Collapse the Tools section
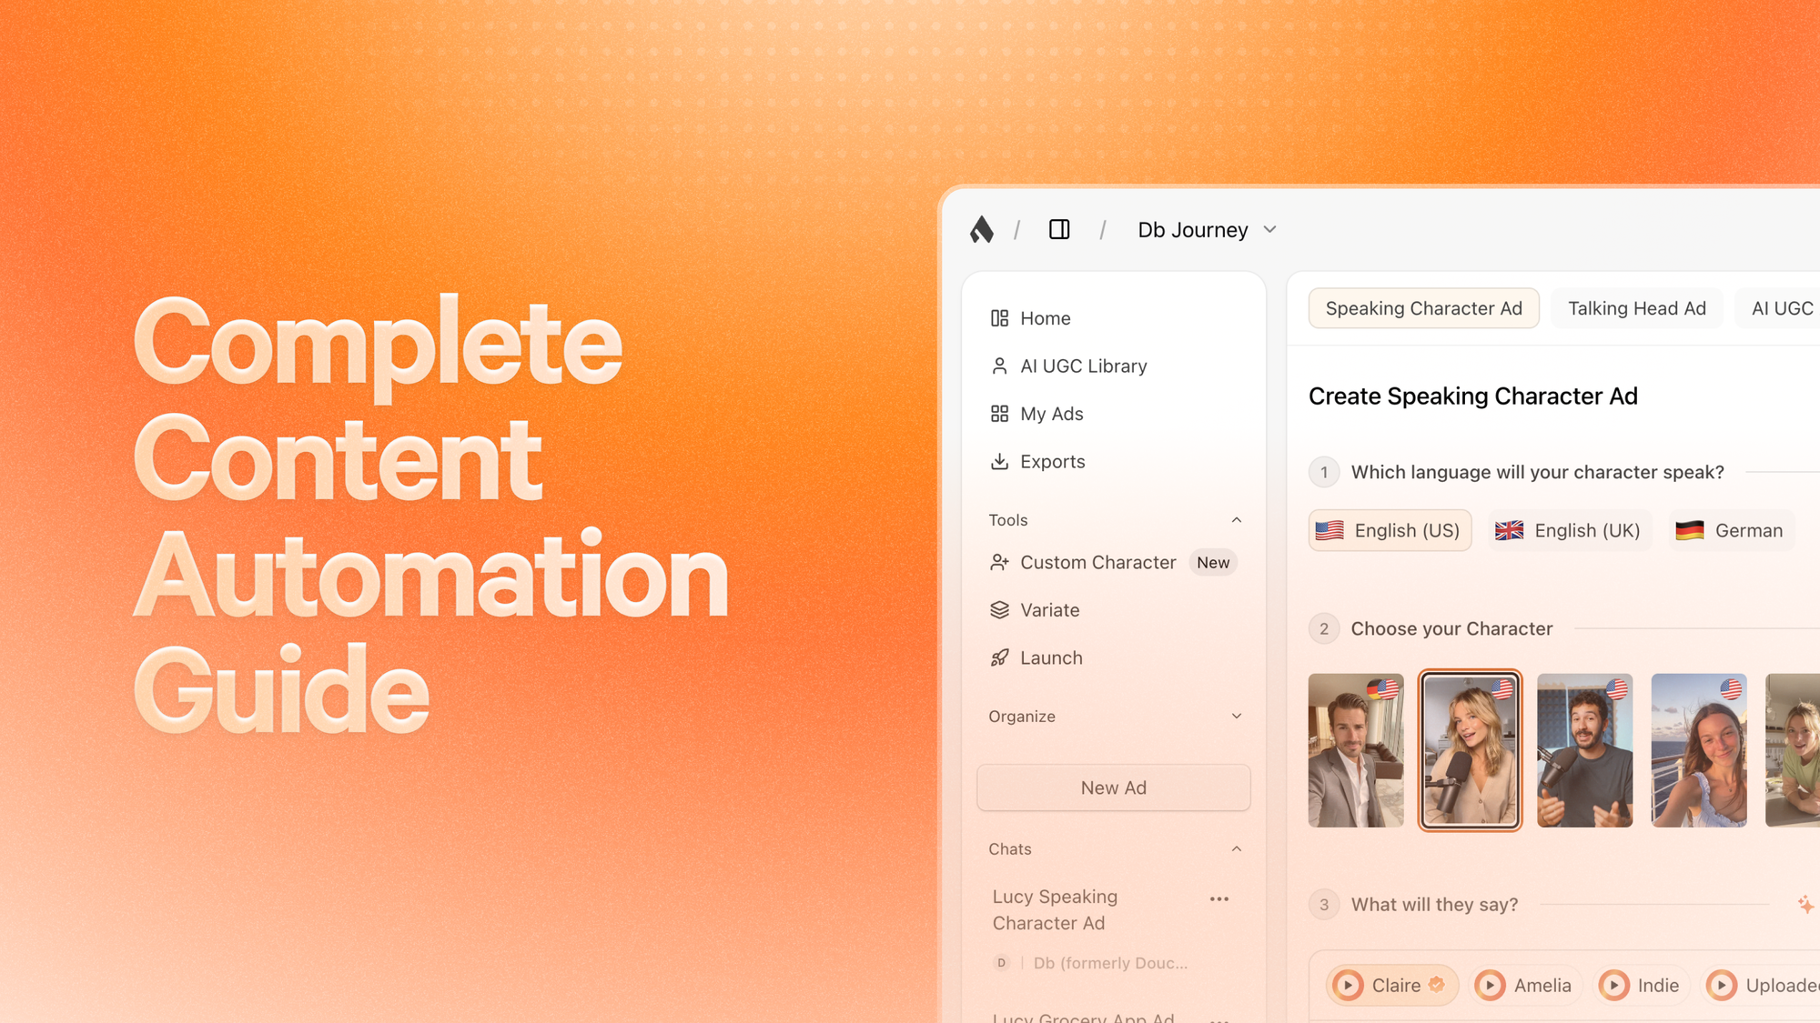Image resolution: width=1820 pixels, height=1023 pixels. [x=1236, y=520]
